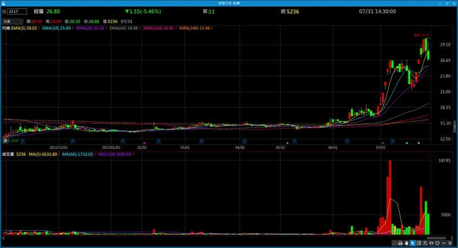Click the last price 26.80 beside 迎廣
Image resolution: width=458 pixels, height=248 pixels.
[x=53, y=11]
